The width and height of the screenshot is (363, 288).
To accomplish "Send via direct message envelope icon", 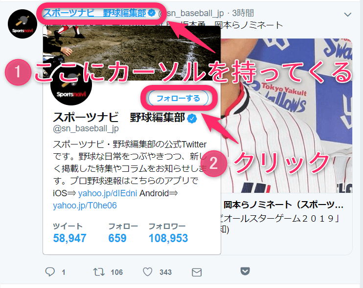I will coord(197,272).
